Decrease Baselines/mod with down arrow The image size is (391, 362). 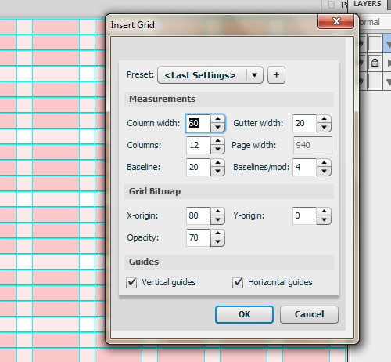[324, 172]
